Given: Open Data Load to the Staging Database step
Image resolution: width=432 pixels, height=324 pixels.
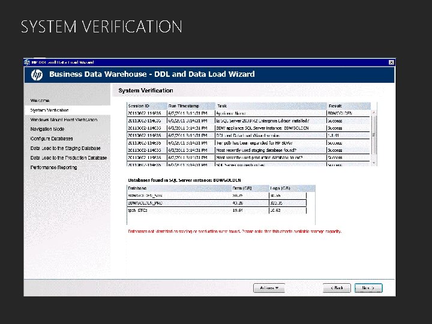Looking at the screenshot, I should click(x=65, y=148).
